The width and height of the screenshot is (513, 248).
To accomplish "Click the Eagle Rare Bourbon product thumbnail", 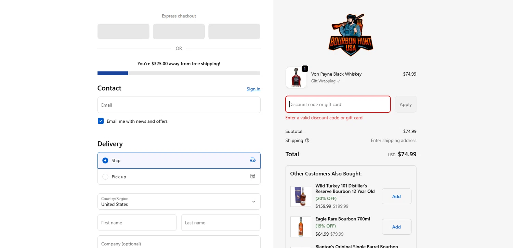I will coord(301,227).
